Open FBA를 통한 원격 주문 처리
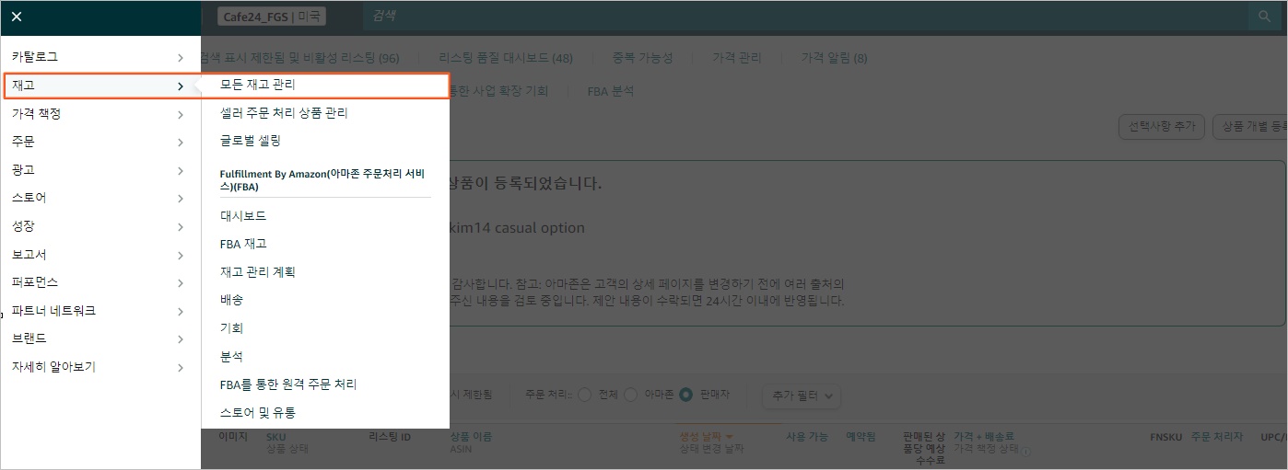Image resolution: width=1288 pixels, height=470 pixels. click(x=288, y=384)
